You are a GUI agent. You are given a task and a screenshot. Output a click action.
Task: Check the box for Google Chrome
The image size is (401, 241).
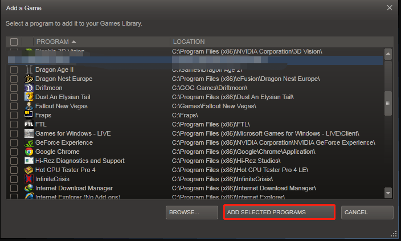click(x=14, y=152)
